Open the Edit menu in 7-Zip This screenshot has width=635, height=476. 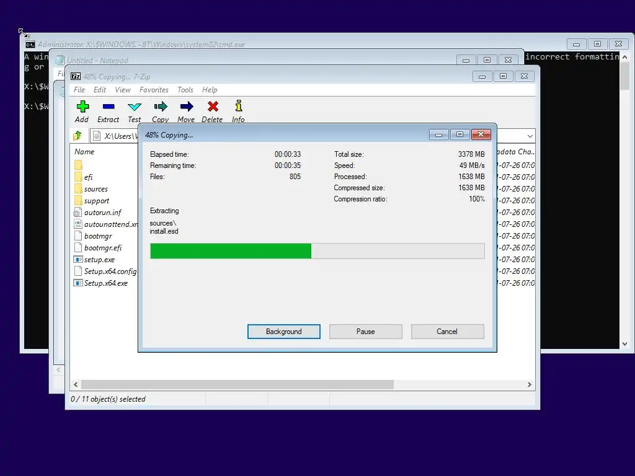point(100,90)
